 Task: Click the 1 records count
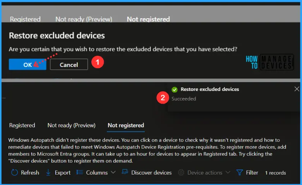[275, 173]
